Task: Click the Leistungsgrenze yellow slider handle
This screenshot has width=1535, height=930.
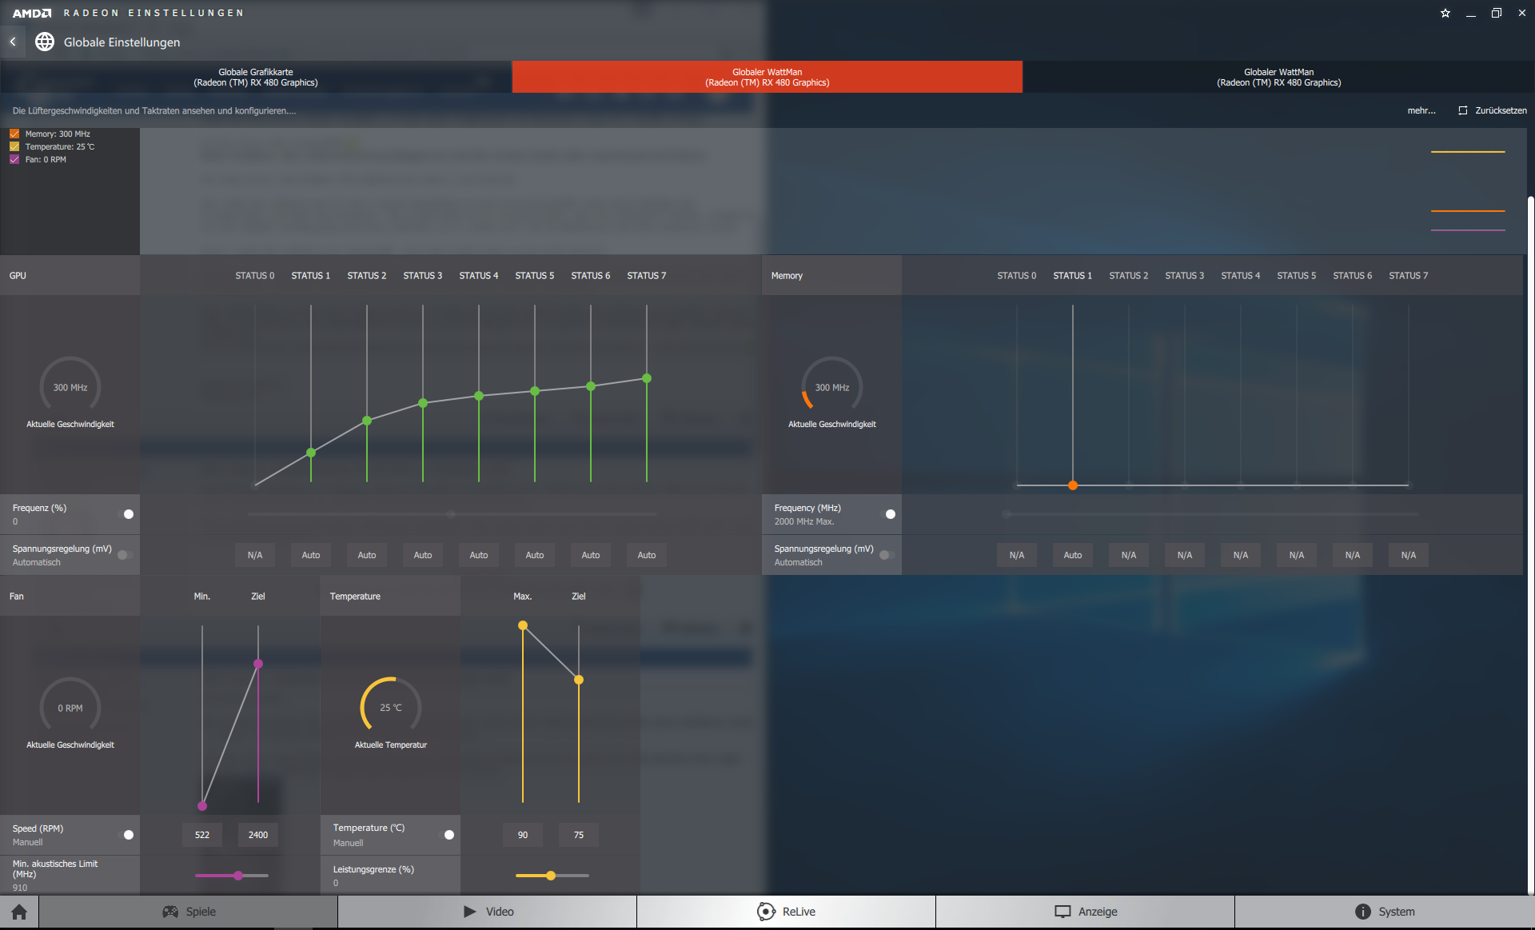Action: pyautogui.click(x=551, y=876)
